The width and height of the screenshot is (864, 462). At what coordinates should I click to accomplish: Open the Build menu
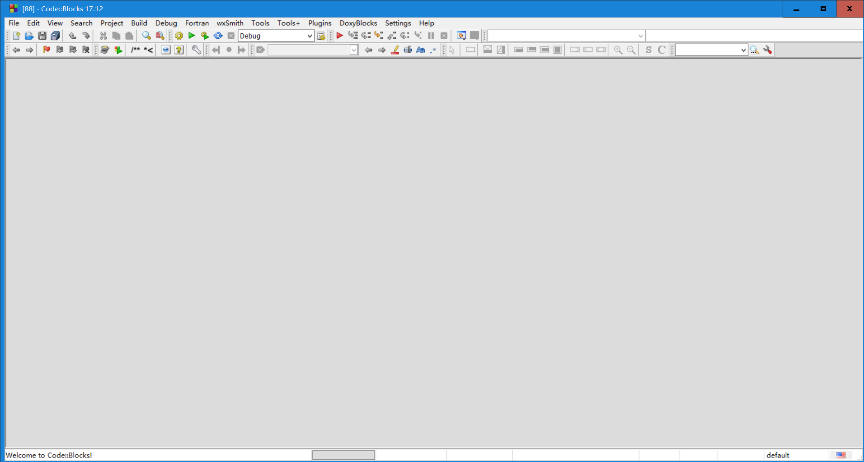139,23
